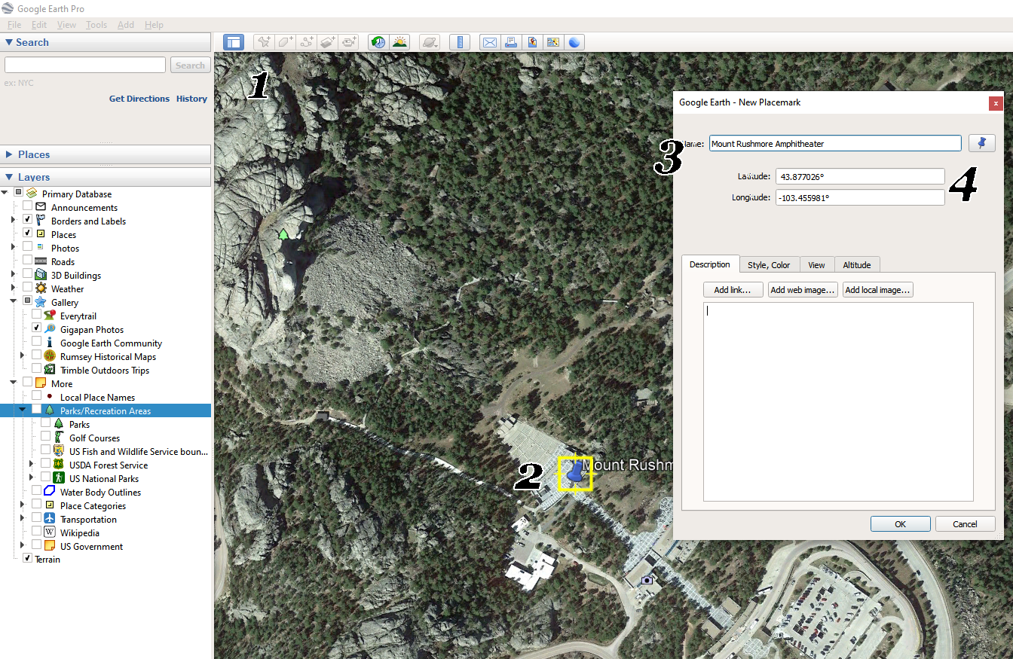Check the Local Place Names box
The height and width of the screenshot is (659, 1013).
coord(36,397)
